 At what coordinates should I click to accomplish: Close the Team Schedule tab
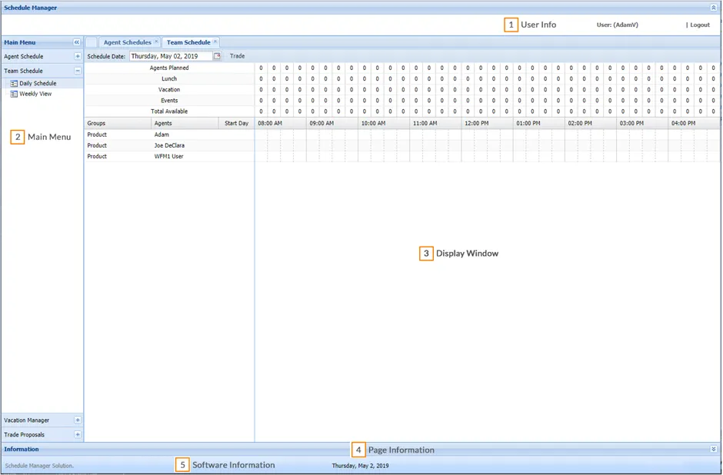[x=215, y=42]
